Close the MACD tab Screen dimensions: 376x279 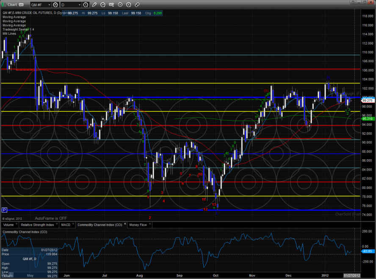click(x=73, y=224)
